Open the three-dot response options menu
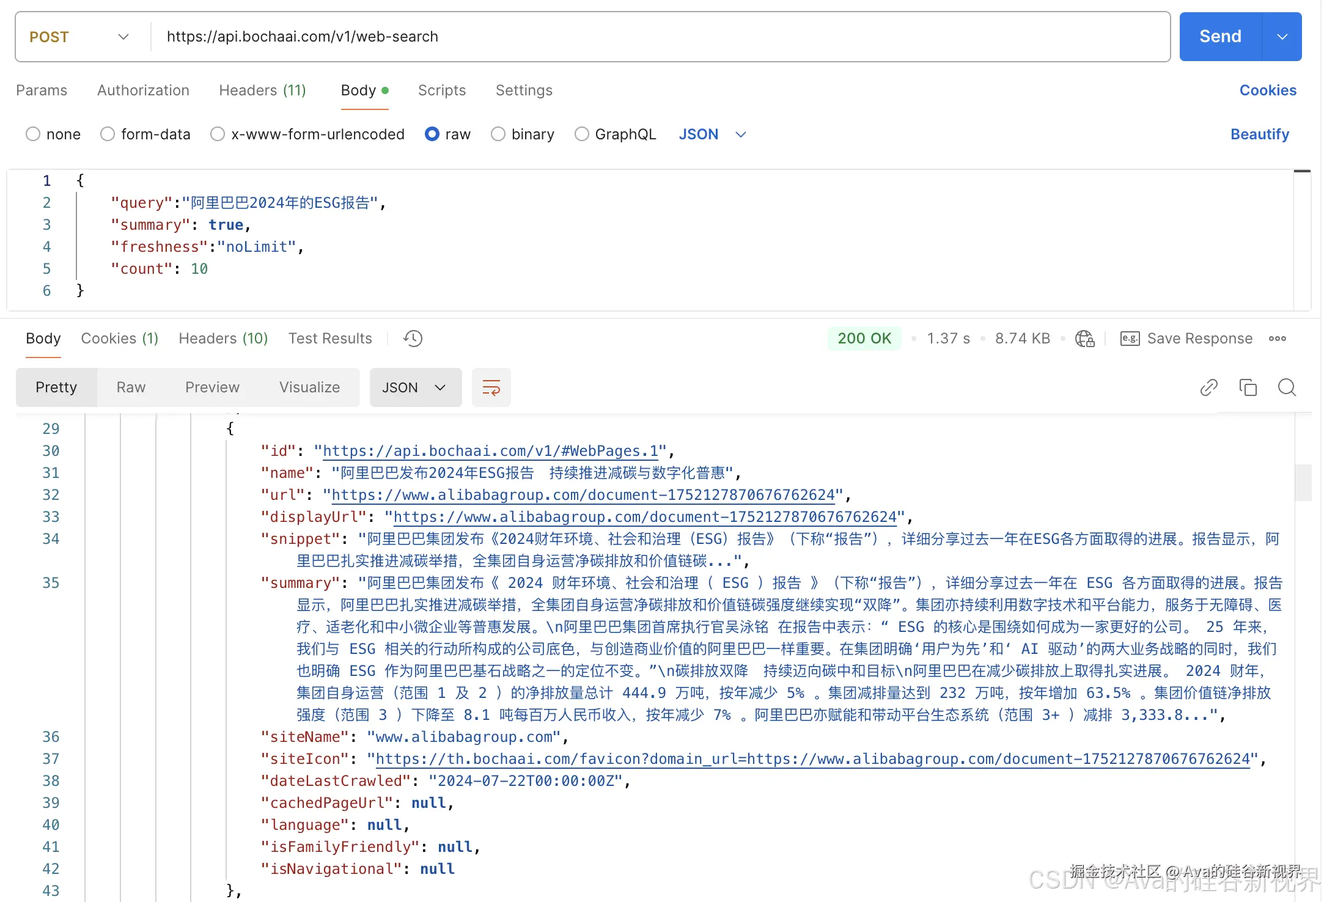 1278,339
